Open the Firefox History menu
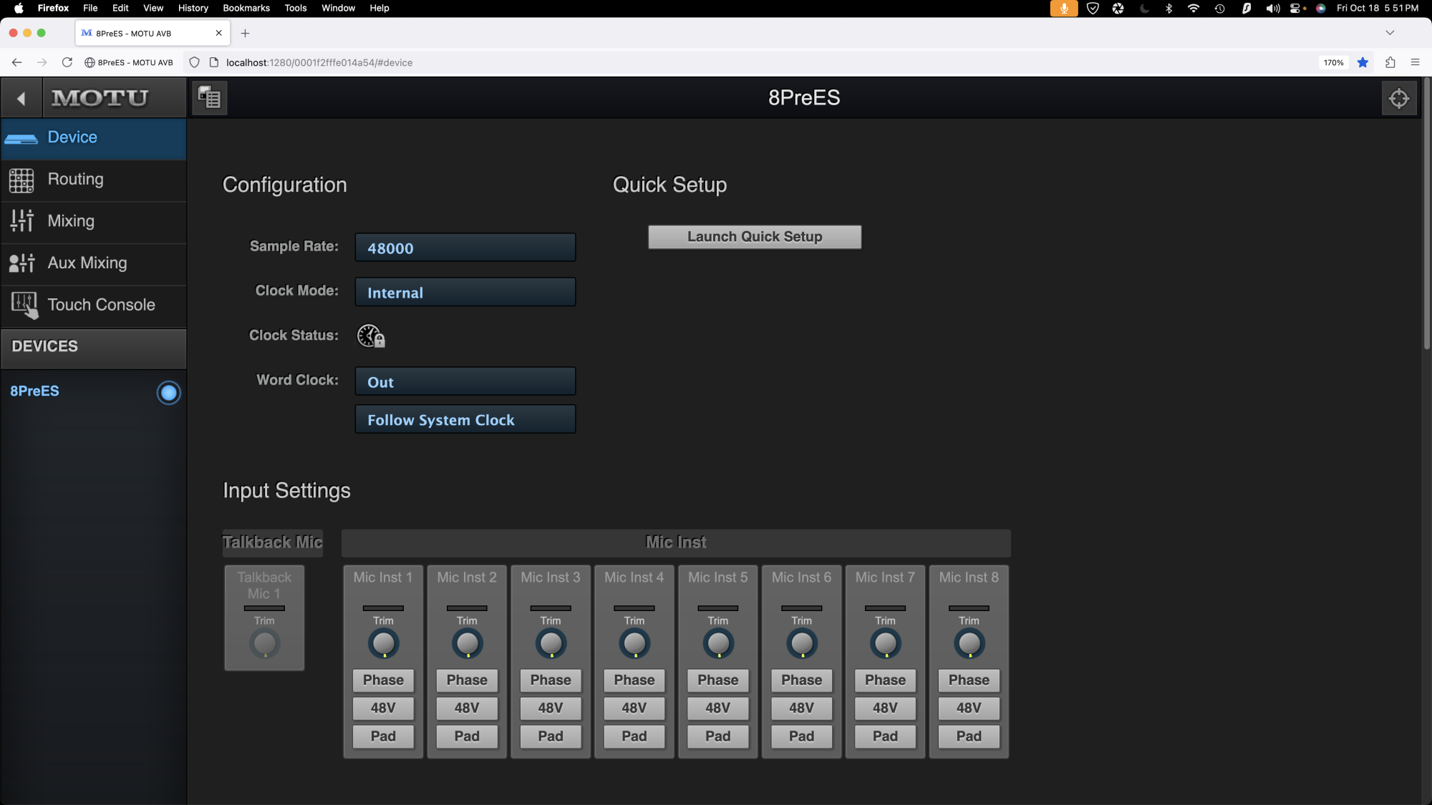Viewport: 1432px width, 805px height. 193,8
